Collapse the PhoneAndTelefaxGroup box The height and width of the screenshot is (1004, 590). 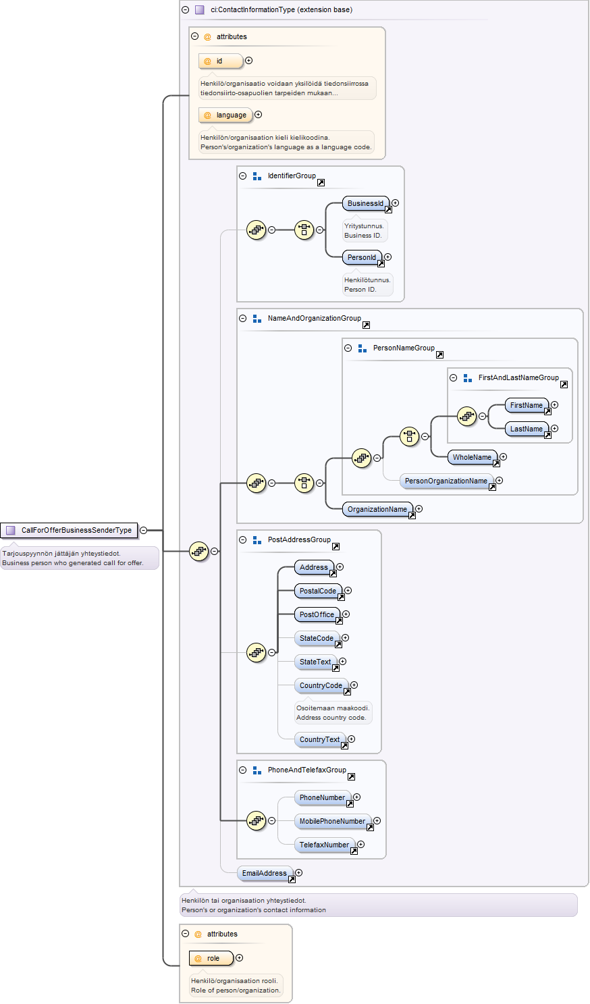click(243, 770)
